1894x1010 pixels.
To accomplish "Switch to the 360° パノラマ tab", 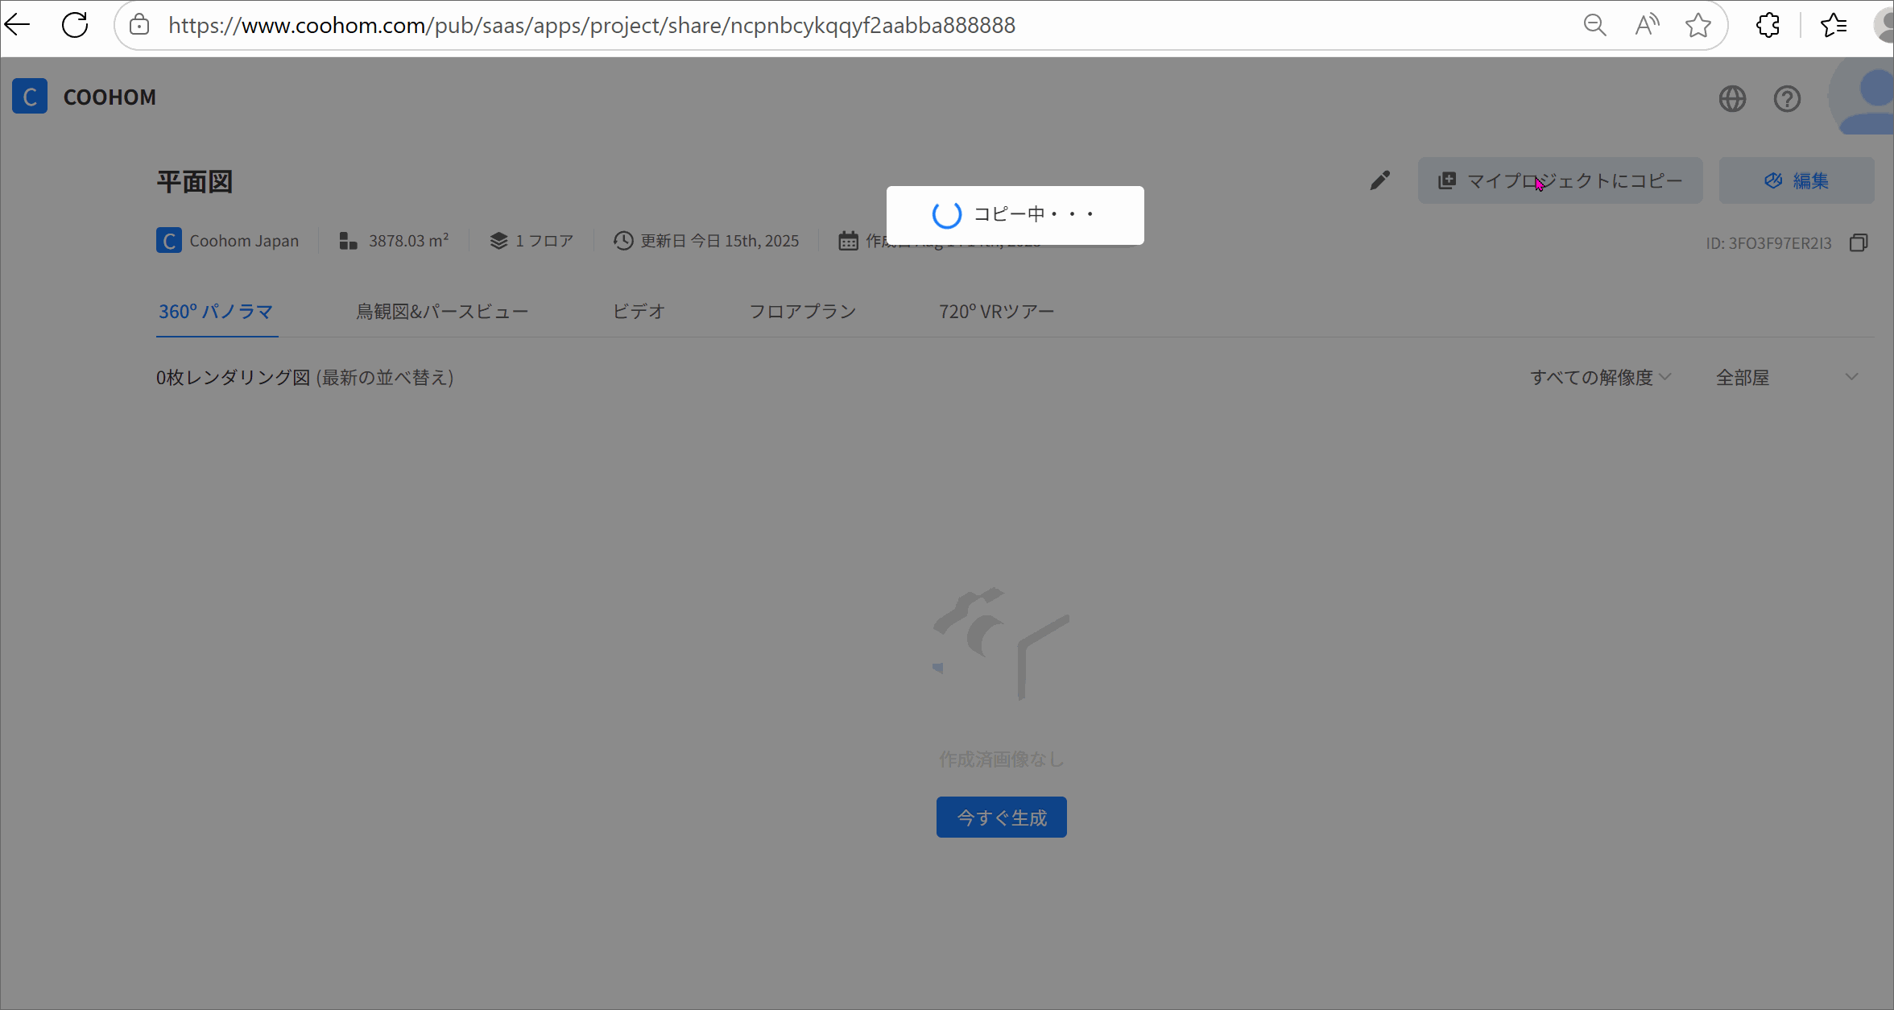I will (x=216, y=312).
